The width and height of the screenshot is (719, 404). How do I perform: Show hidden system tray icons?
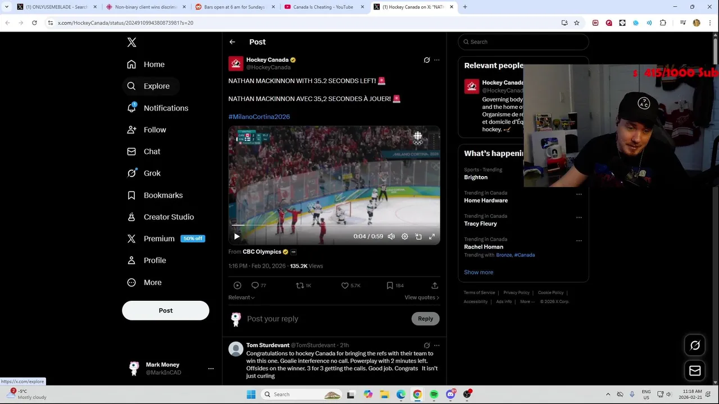pos(608,394)
